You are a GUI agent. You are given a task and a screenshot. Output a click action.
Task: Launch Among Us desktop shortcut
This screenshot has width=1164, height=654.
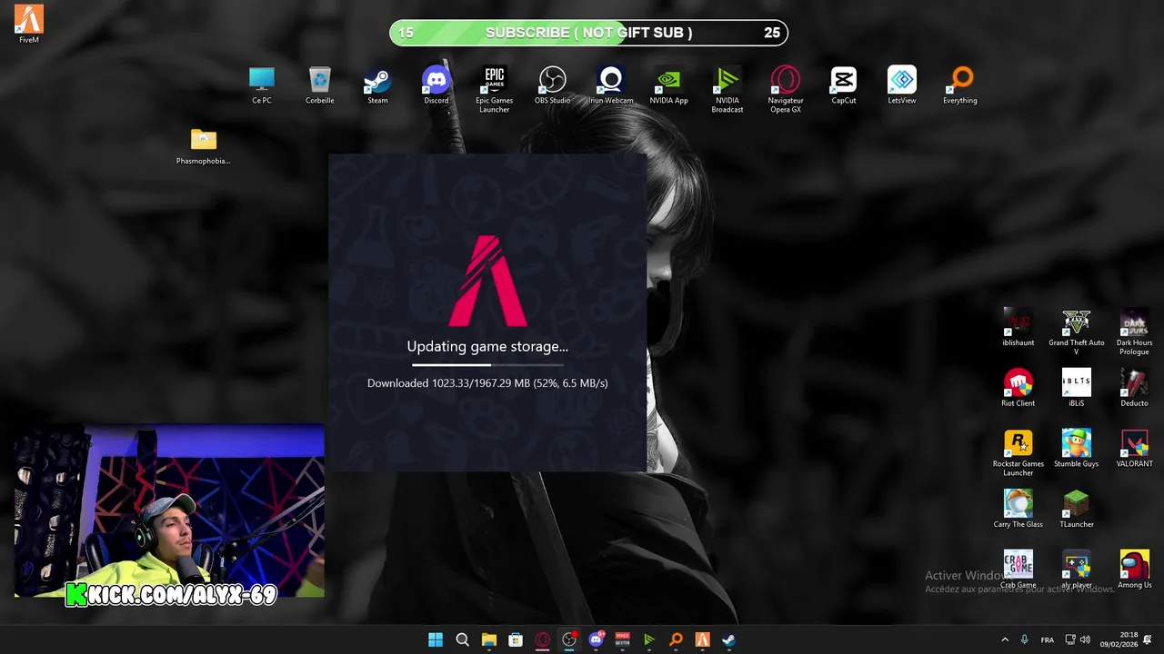point(1134,570)
